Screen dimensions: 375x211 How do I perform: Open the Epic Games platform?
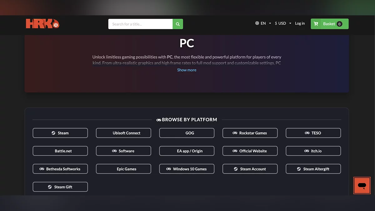pos(123,169)
